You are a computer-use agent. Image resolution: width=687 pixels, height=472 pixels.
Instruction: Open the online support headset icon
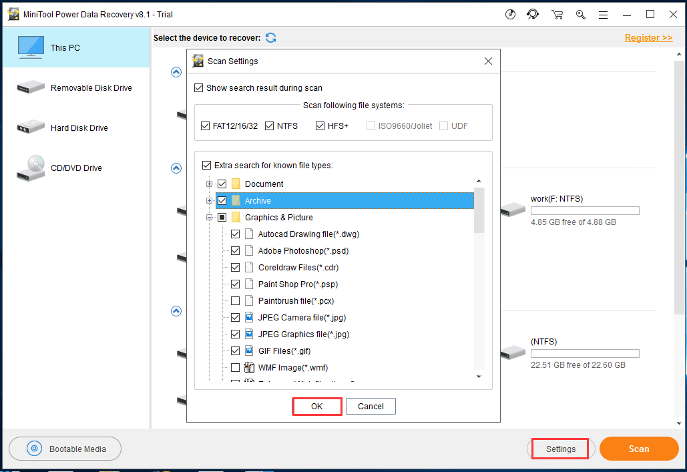tap(533, 14)
